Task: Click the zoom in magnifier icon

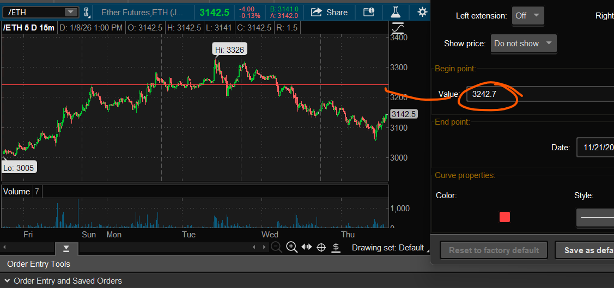Action: tap(291, 247)
